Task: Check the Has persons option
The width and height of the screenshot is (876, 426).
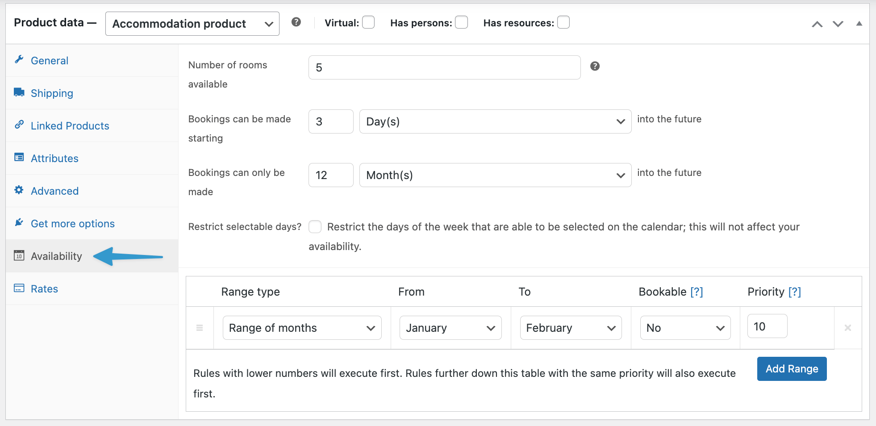Action: point(461,22)
